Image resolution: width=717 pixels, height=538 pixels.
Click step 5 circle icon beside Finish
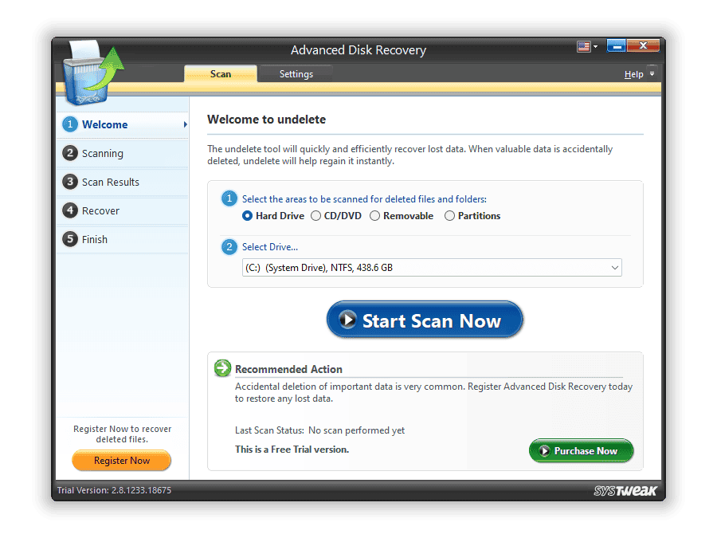pyautogui.click(x=70, y=239)
